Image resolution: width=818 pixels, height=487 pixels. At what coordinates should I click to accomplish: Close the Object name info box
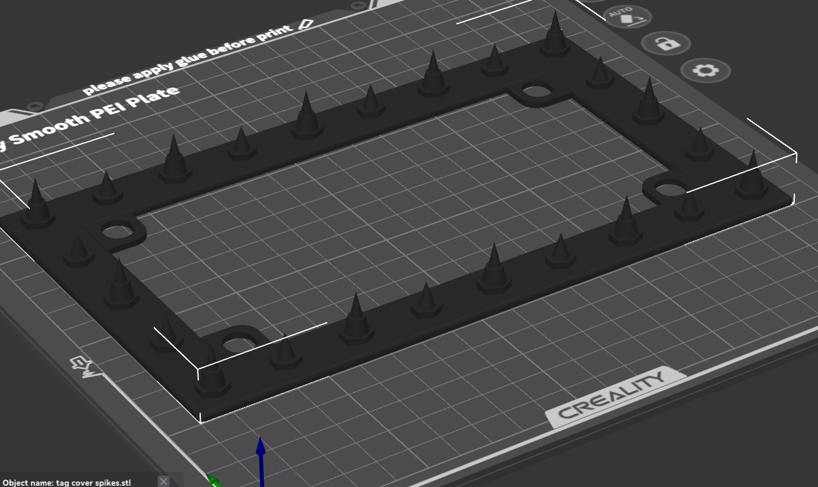click(x=163, y=481)
